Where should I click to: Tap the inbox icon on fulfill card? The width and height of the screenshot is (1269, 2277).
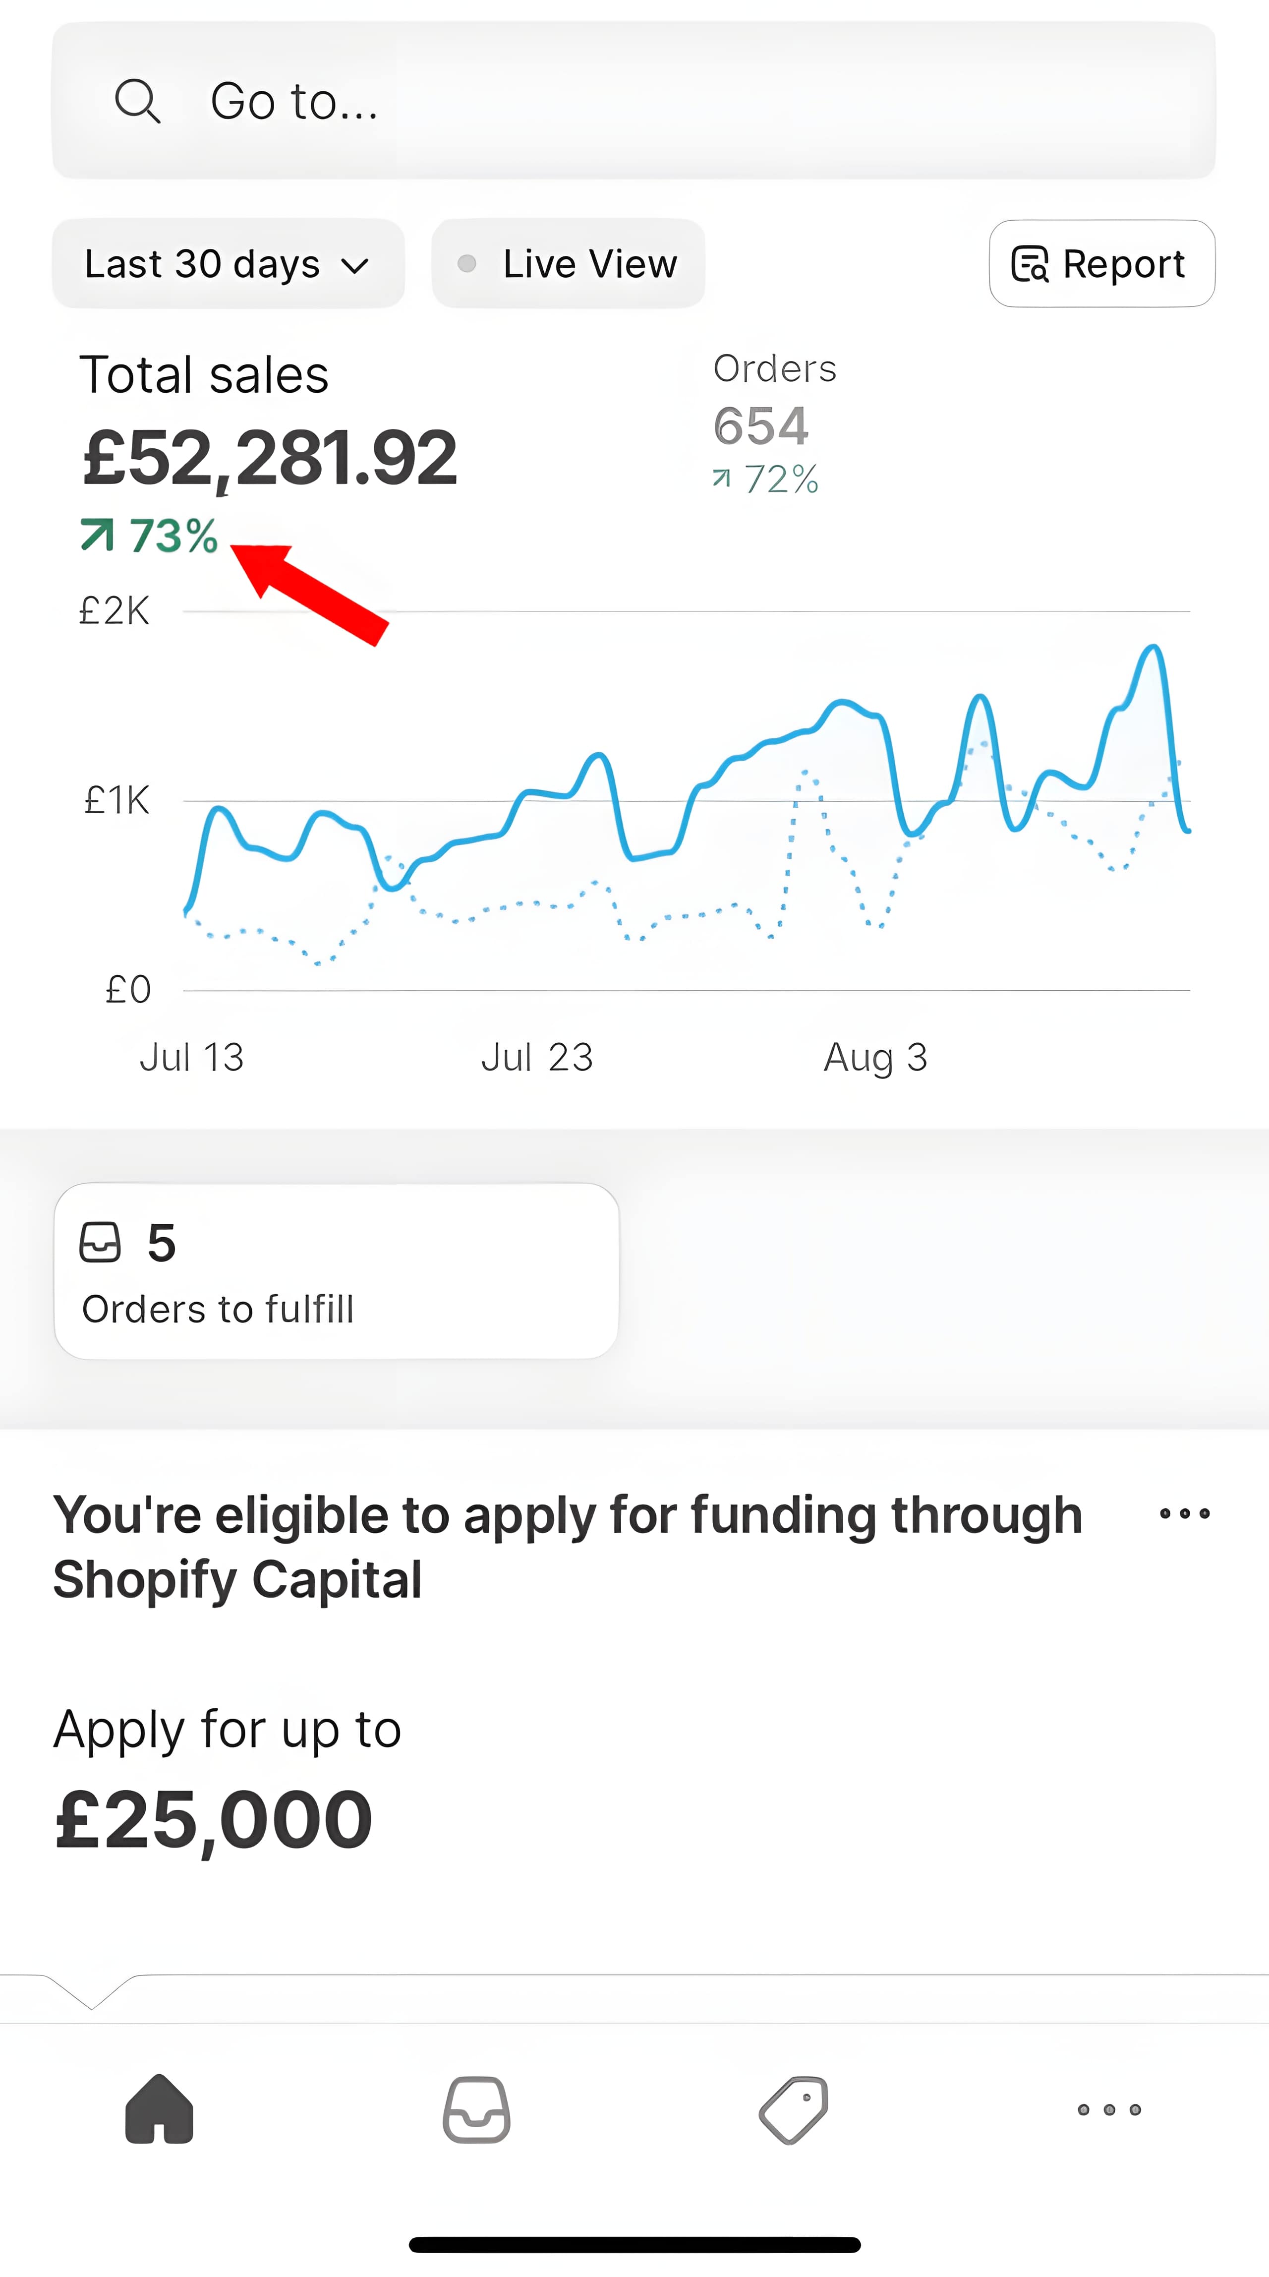point(100,1242)
